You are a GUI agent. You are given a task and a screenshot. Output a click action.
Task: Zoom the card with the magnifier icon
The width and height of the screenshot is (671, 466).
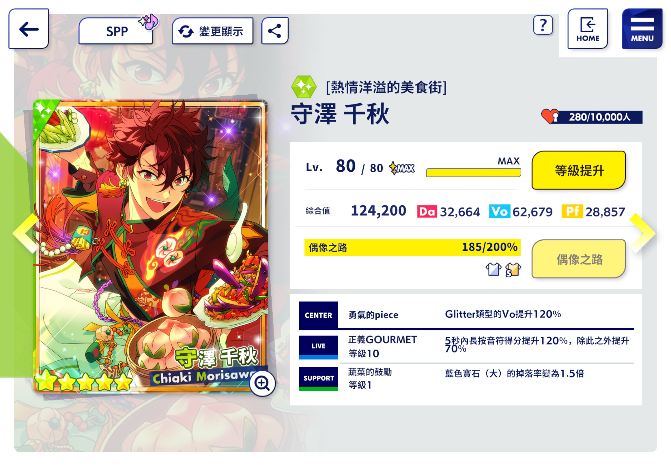(x=262, y=383)
